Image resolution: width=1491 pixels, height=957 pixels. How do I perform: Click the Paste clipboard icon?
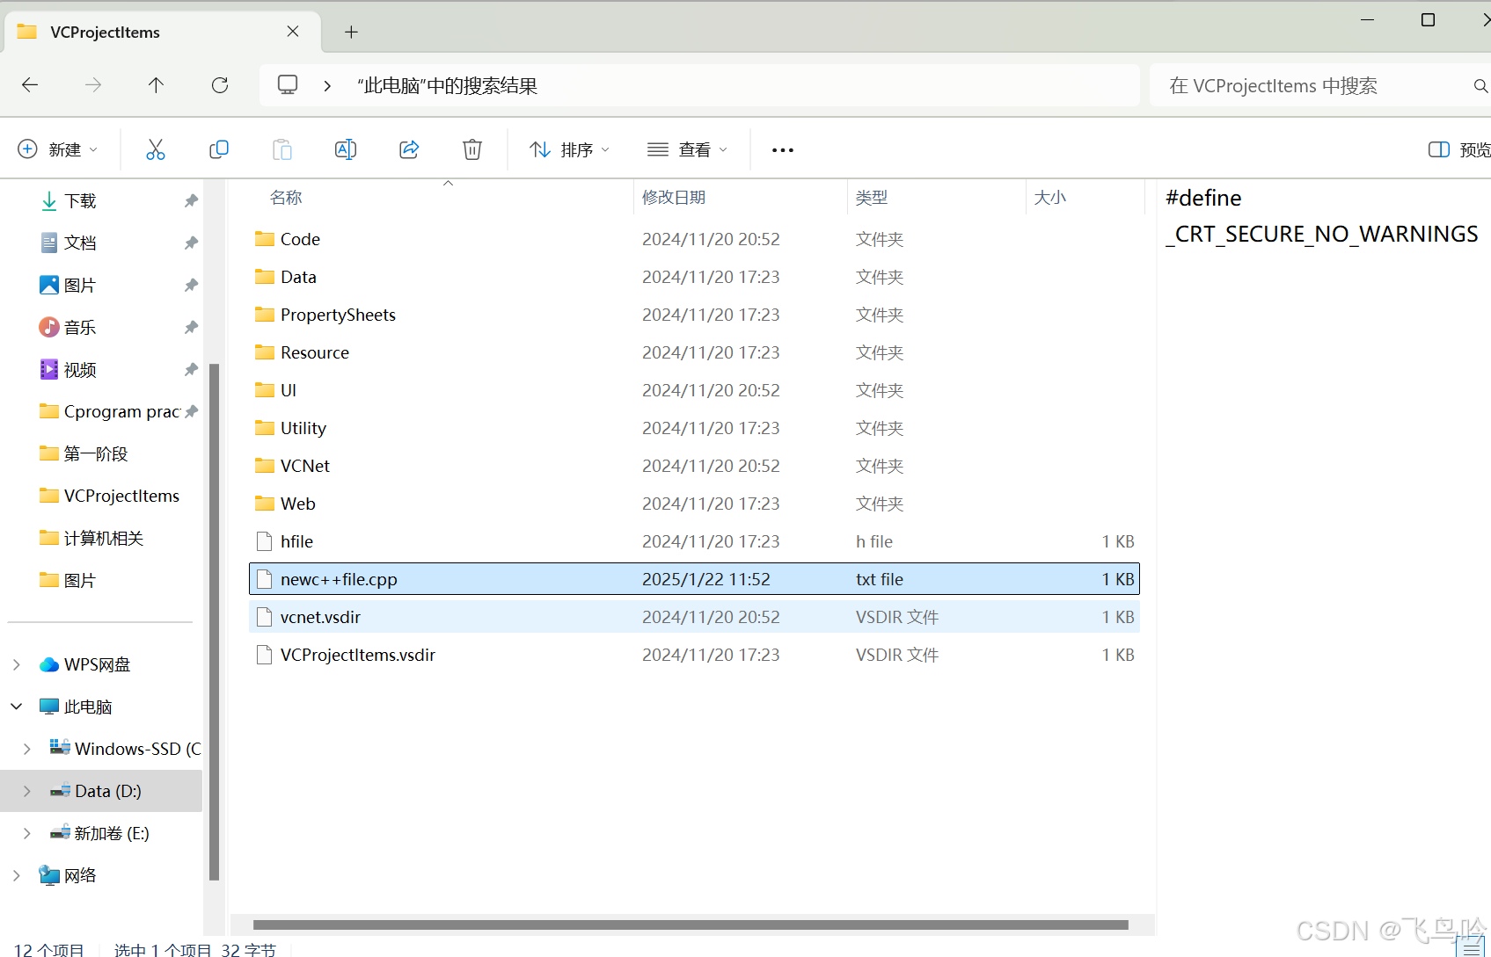coord(282,149)
